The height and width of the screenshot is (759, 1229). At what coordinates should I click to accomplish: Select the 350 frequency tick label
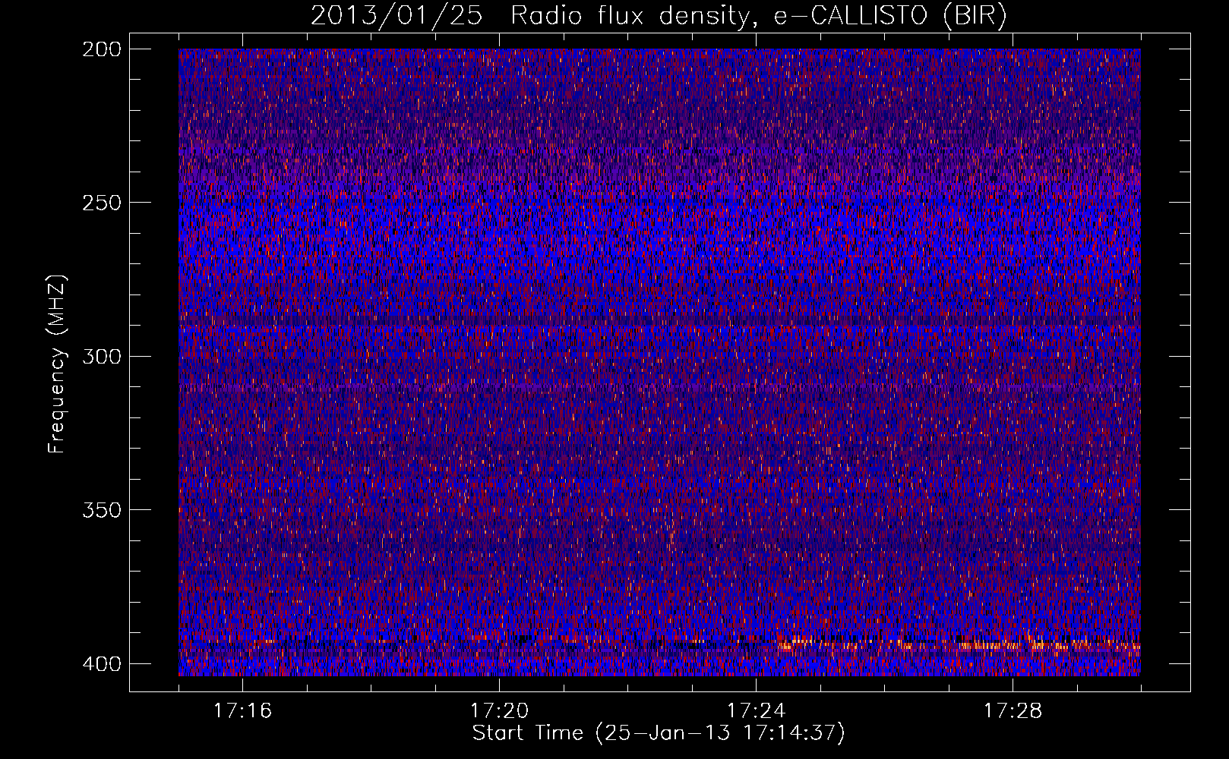[x=101, y=509]
